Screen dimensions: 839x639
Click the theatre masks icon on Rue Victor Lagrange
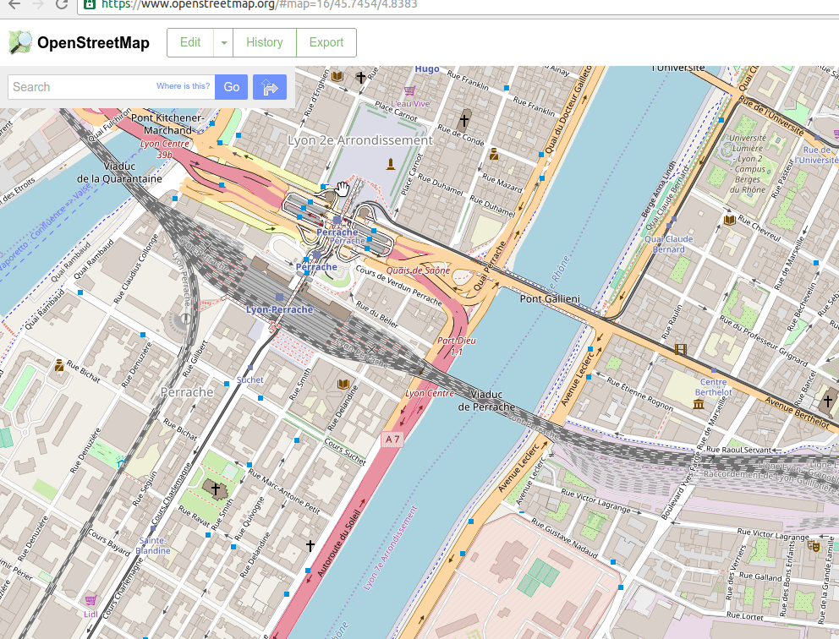814,546
